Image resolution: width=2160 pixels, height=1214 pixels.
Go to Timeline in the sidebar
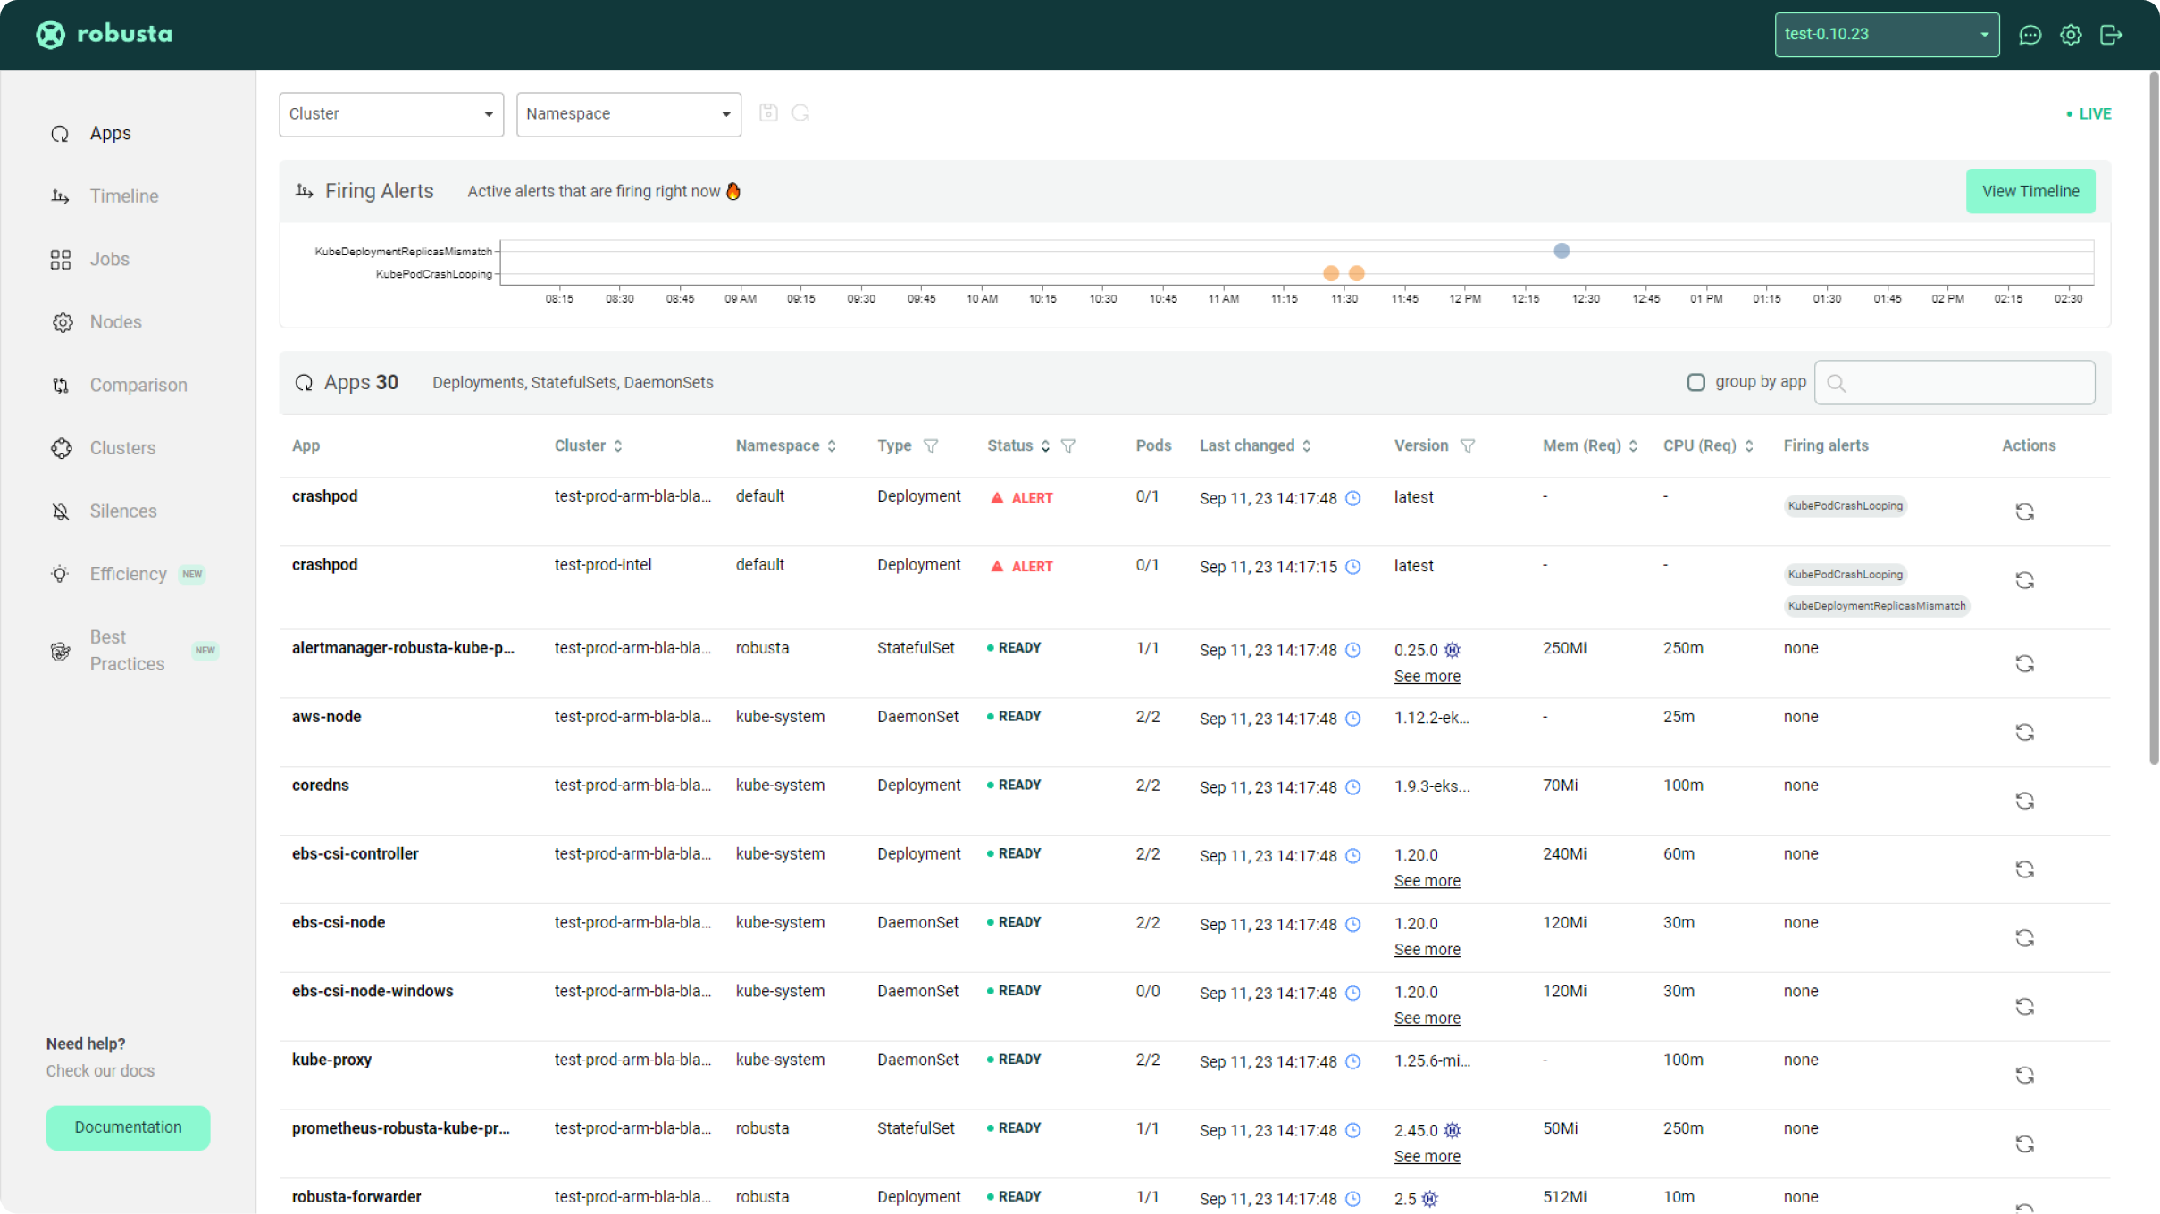[123, 196]
